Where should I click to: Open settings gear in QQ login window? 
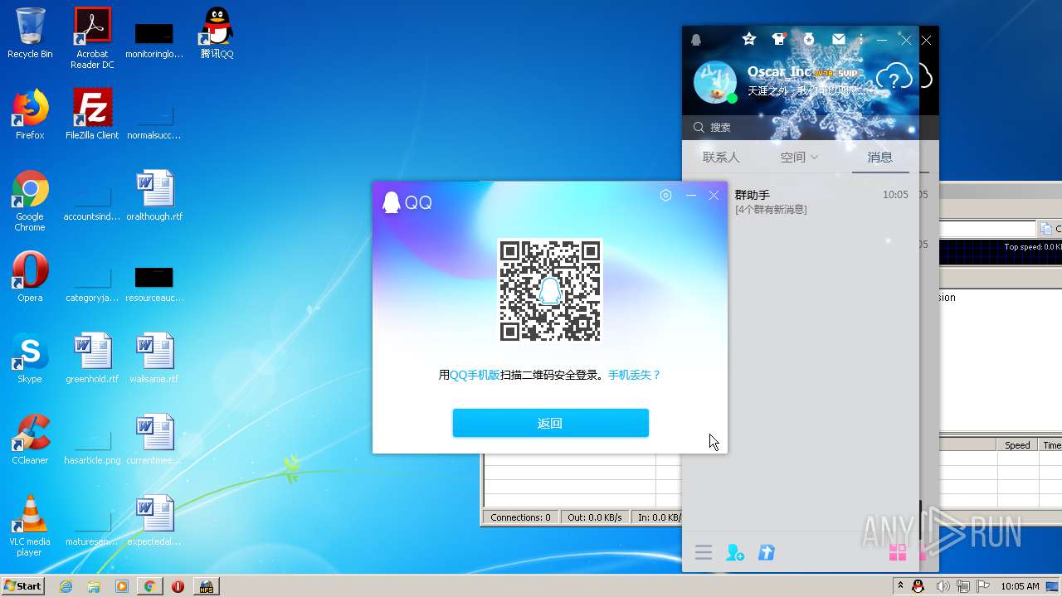pyautogui.click(x=665, y=196)
